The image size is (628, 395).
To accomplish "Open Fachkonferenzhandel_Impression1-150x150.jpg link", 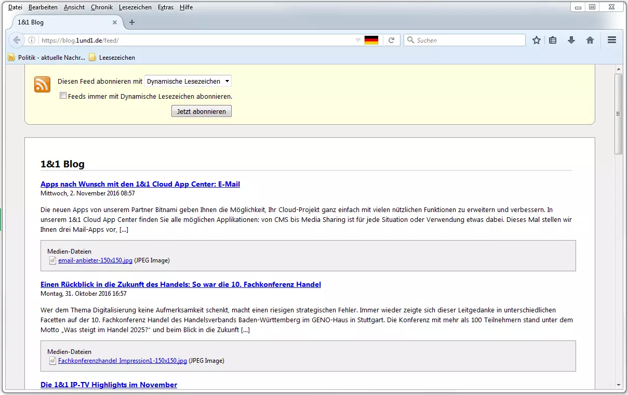I will [123, 360].
